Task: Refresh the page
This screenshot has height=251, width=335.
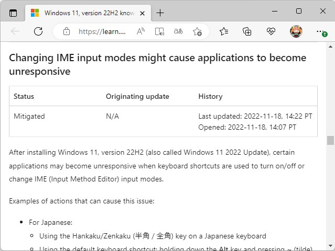Action: pyautogui.click(x=38, y=31)
